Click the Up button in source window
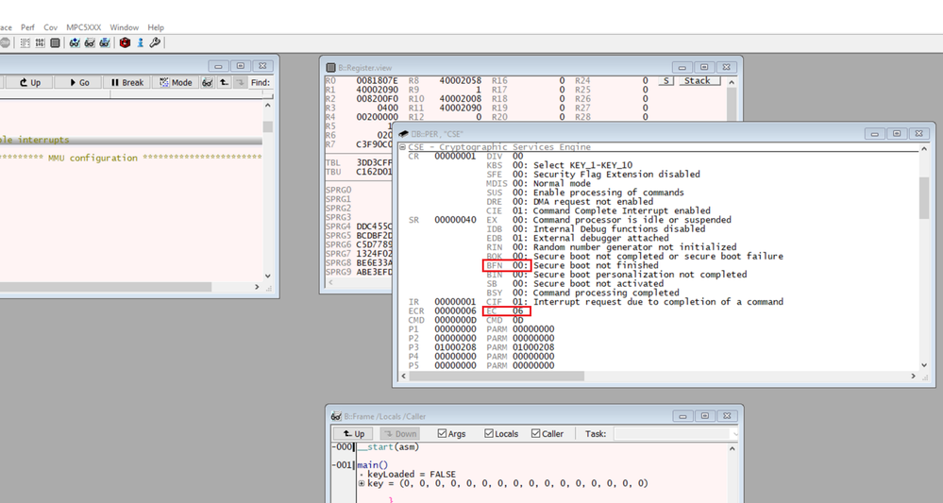This screenshot has height=503, width=943. (29, 82)
